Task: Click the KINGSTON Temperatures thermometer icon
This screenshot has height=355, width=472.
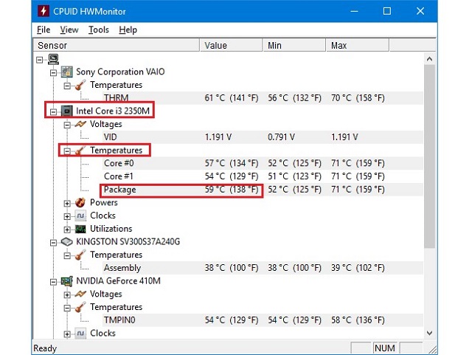Action: 80,255
